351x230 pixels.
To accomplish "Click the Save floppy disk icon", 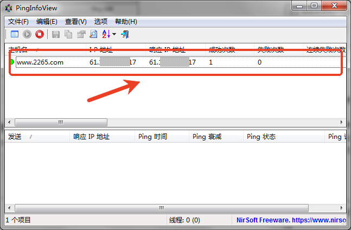I will click(56, 34).
